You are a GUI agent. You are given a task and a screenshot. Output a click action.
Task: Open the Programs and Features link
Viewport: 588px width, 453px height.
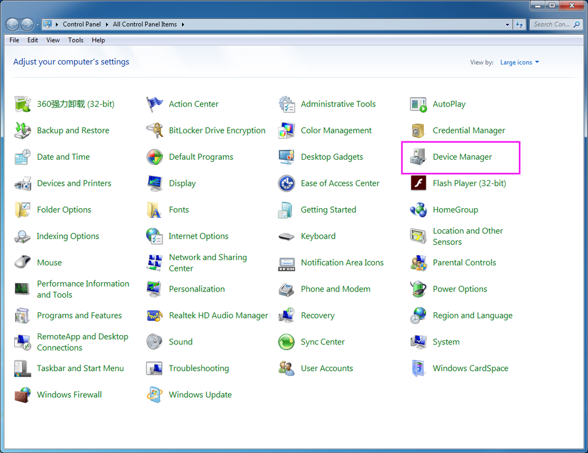coord(79,316)
